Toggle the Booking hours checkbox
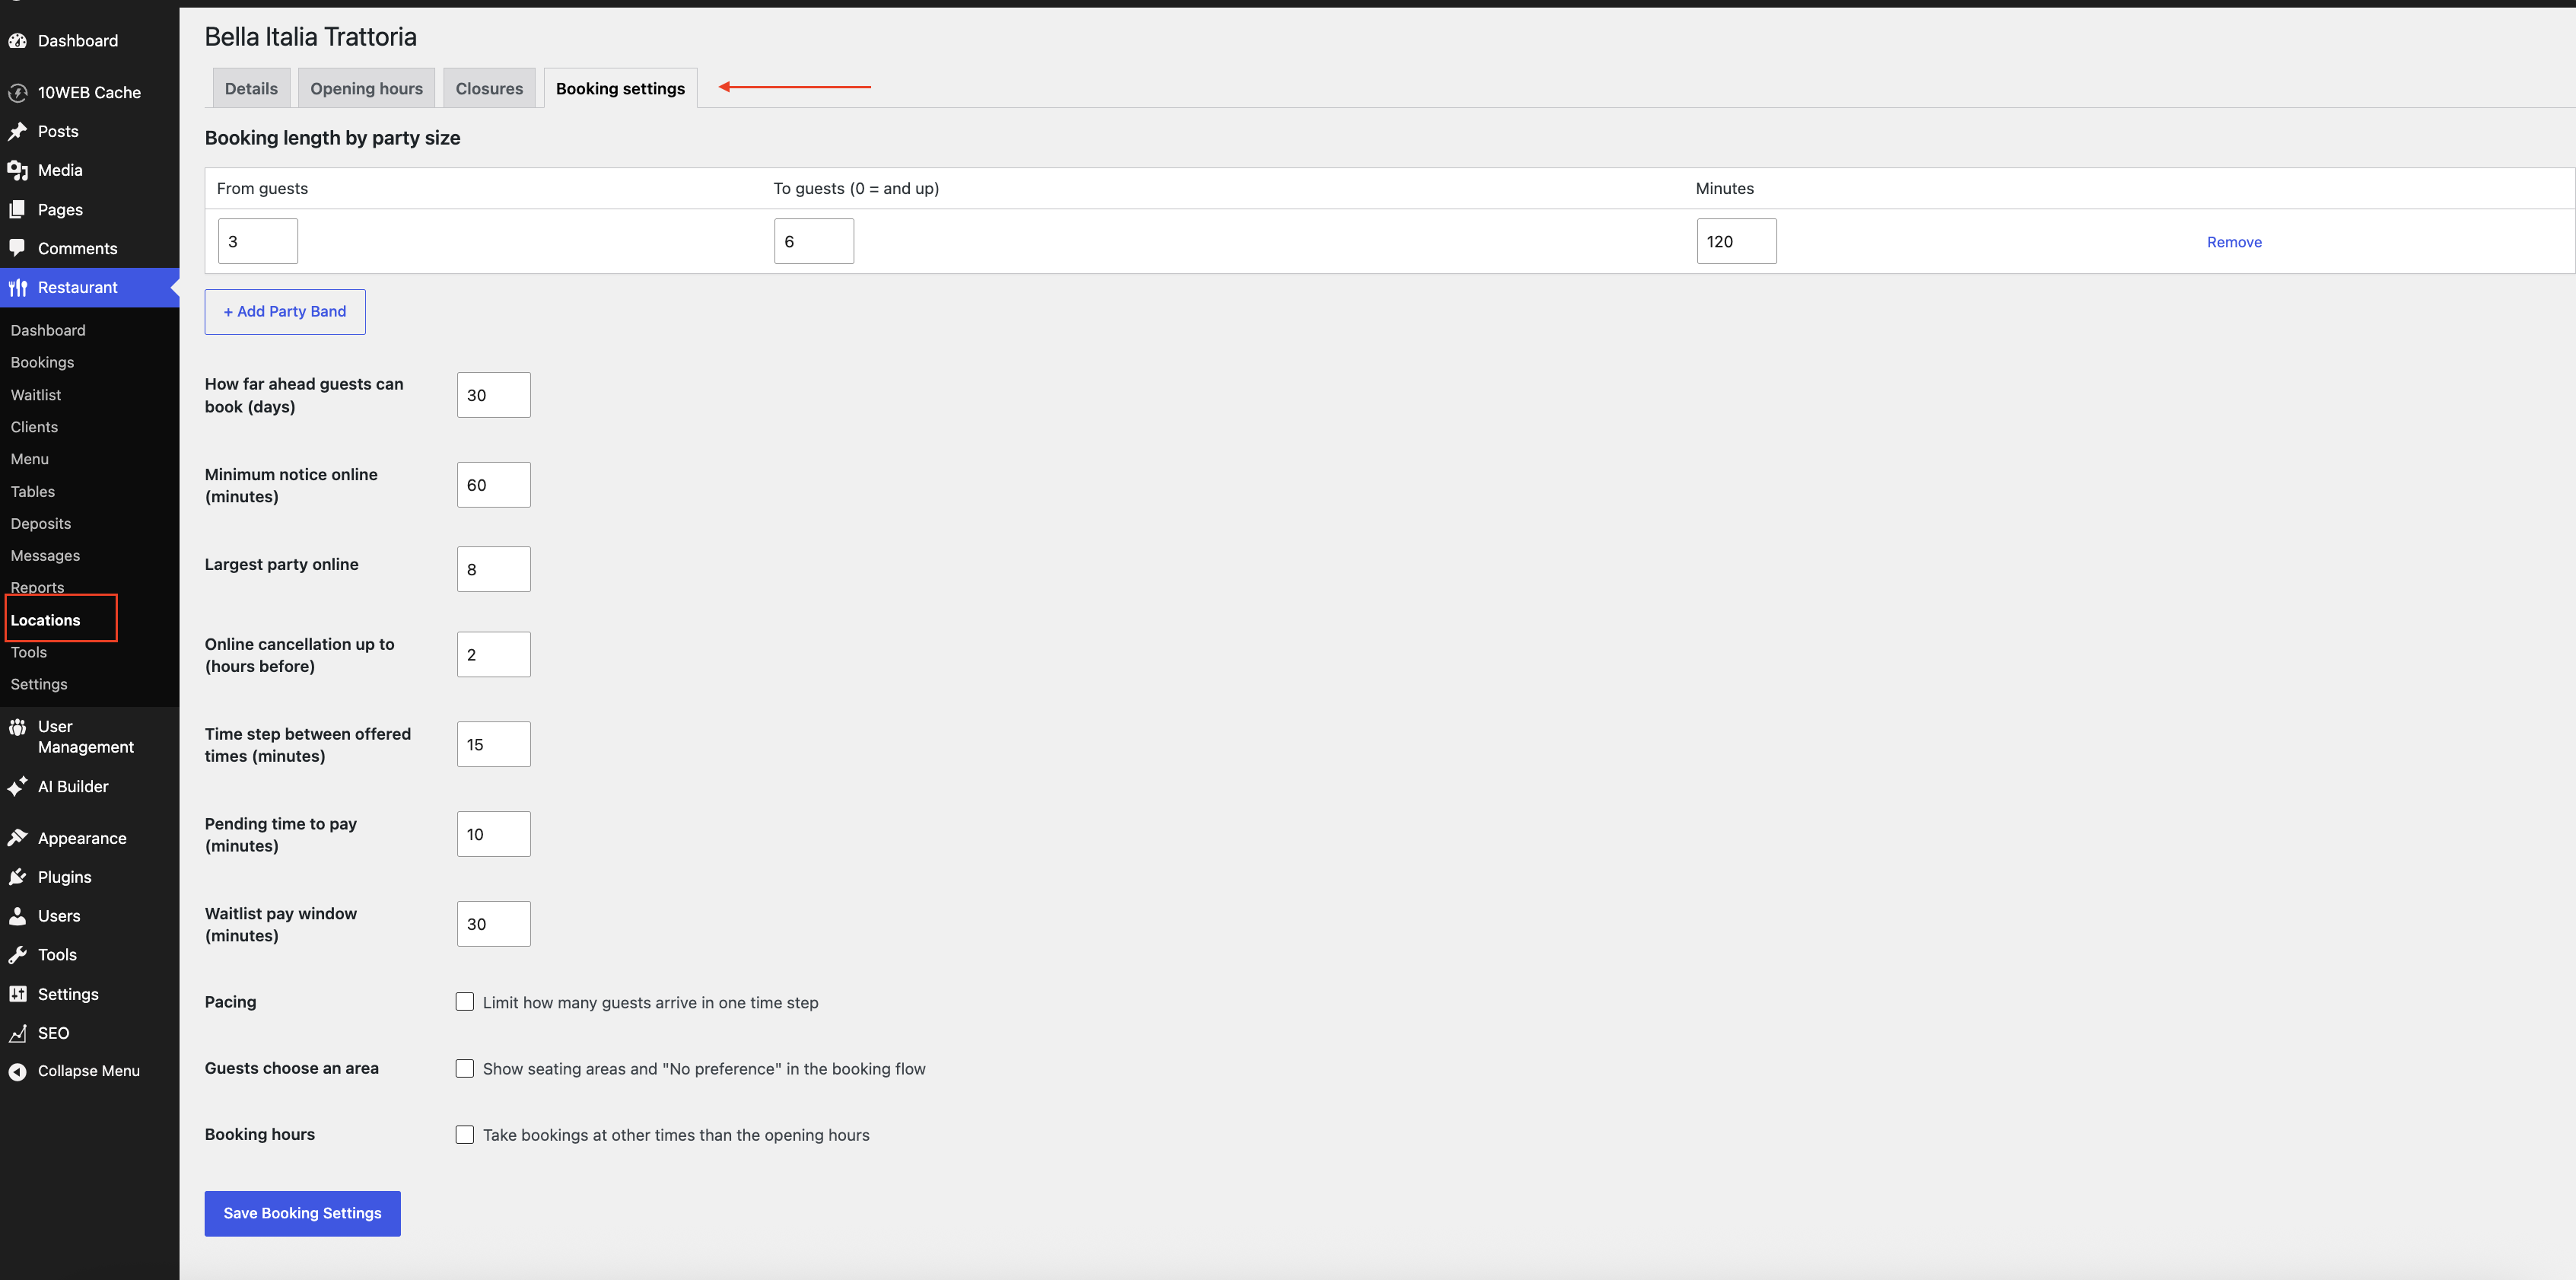 pyautogui.click(x=465, y=1135)
